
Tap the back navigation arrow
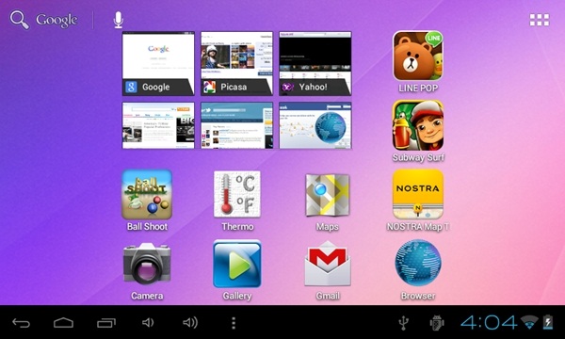[x=22, y=323]
